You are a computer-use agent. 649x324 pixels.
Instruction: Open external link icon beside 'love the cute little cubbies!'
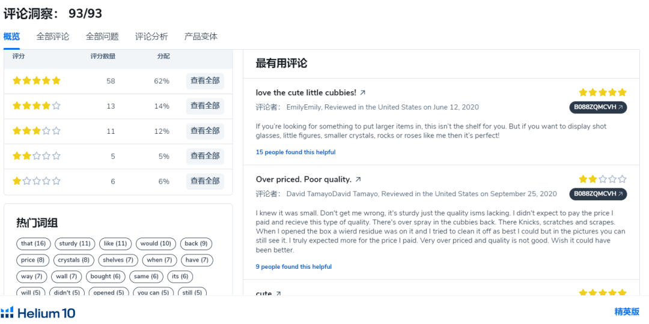pyautogui.click(x=363, y=93)
